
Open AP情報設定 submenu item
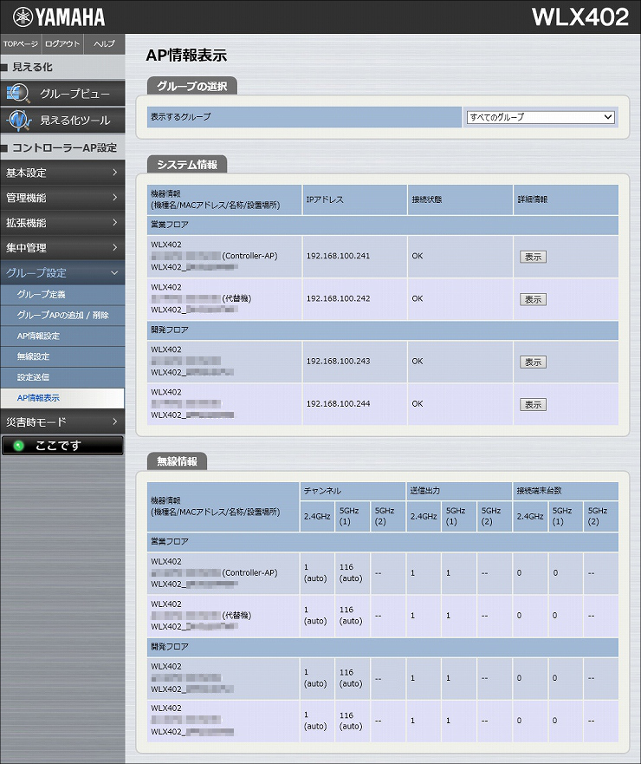[62, 336]
